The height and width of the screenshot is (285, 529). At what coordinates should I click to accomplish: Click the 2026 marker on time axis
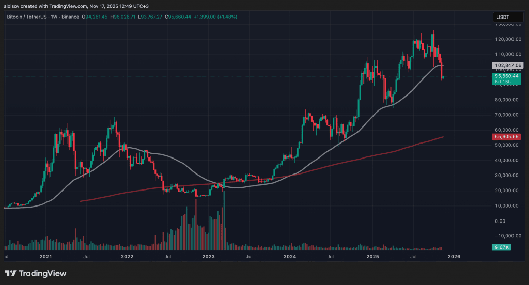pos(454,256)
